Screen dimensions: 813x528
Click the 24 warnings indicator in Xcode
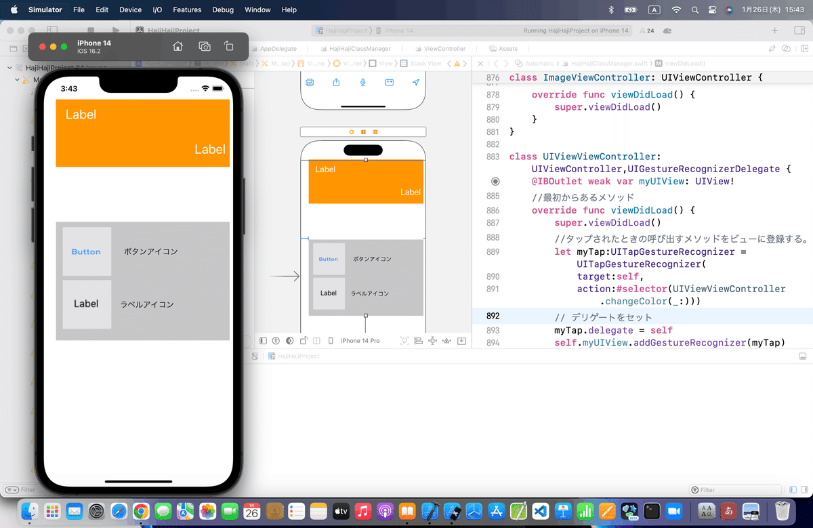[x=647, y=31]
